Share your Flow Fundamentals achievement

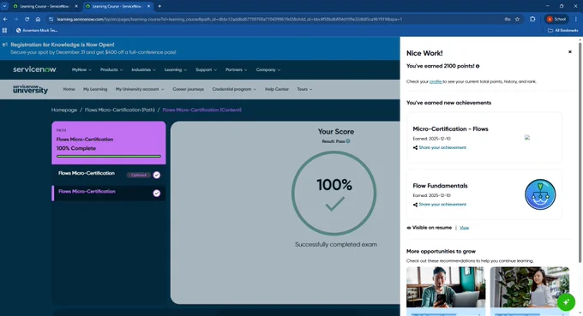coord(442,205)
